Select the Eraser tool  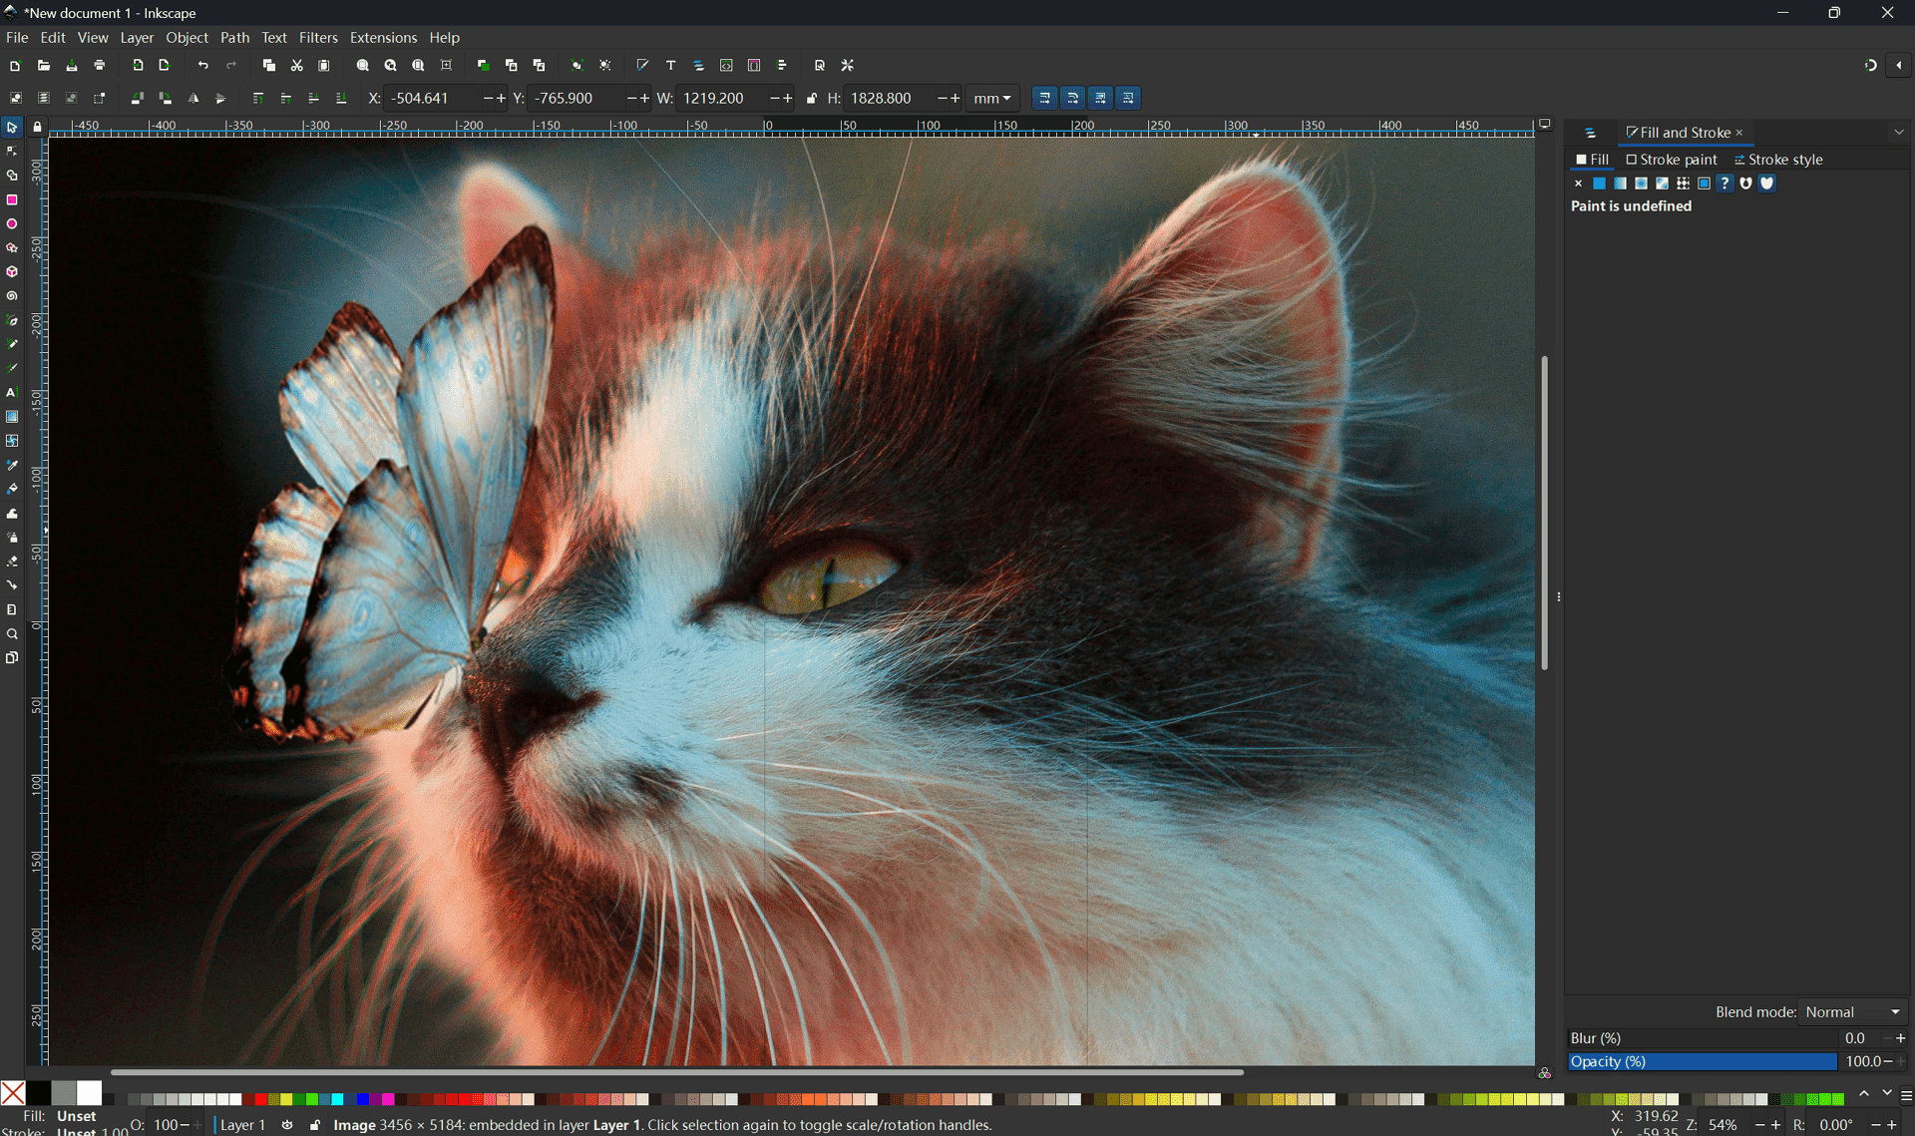(12, 562)
